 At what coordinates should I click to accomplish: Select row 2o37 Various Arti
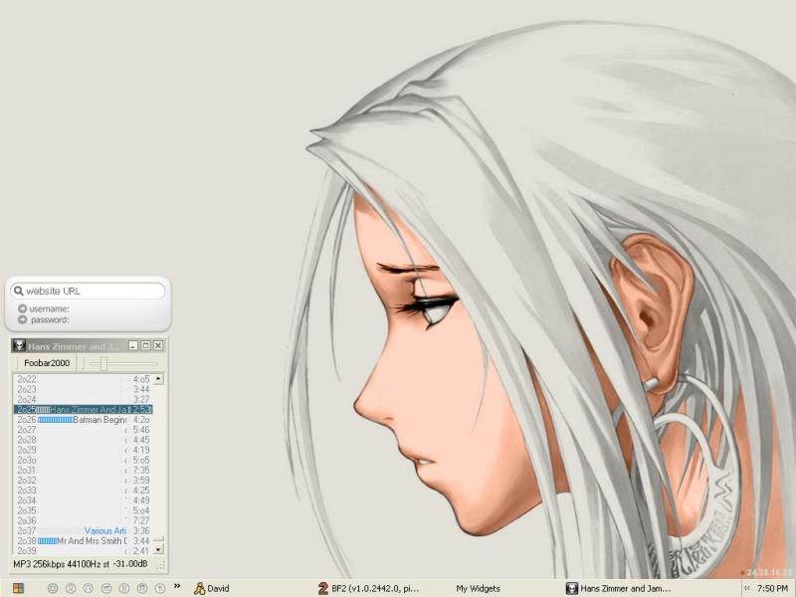pyautogui.click(x=84, y=531)
